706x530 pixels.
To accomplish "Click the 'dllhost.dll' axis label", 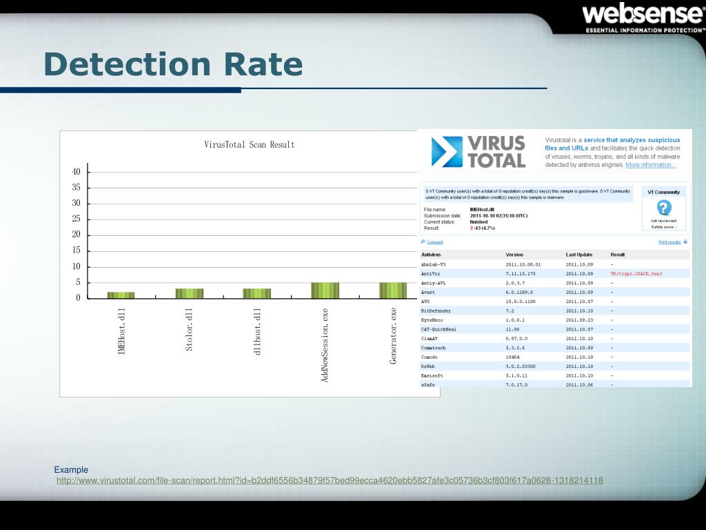I will (x=257, y=332).
